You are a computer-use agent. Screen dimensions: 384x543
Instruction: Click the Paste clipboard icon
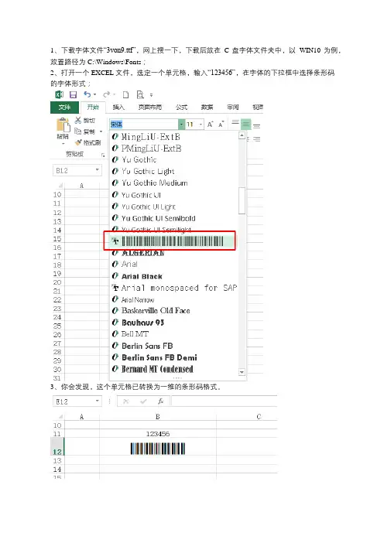pos(63,125)
